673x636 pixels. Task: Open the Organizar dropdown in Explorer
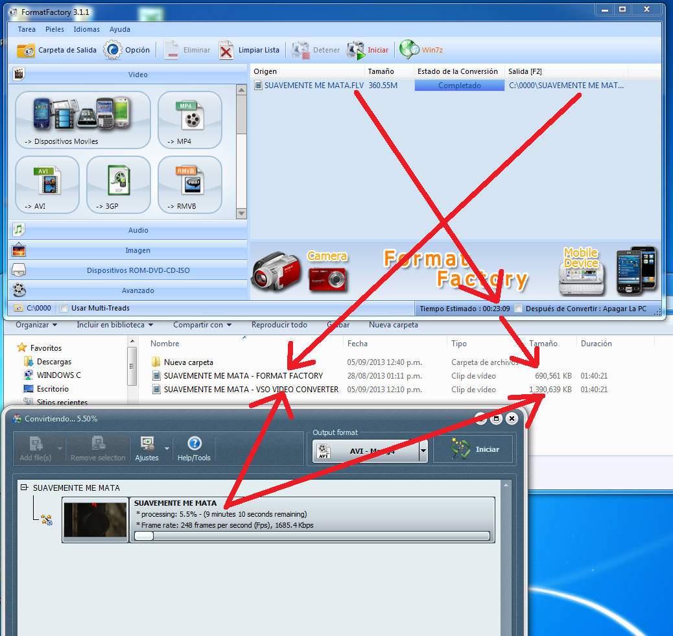click(x=36, y=325)
